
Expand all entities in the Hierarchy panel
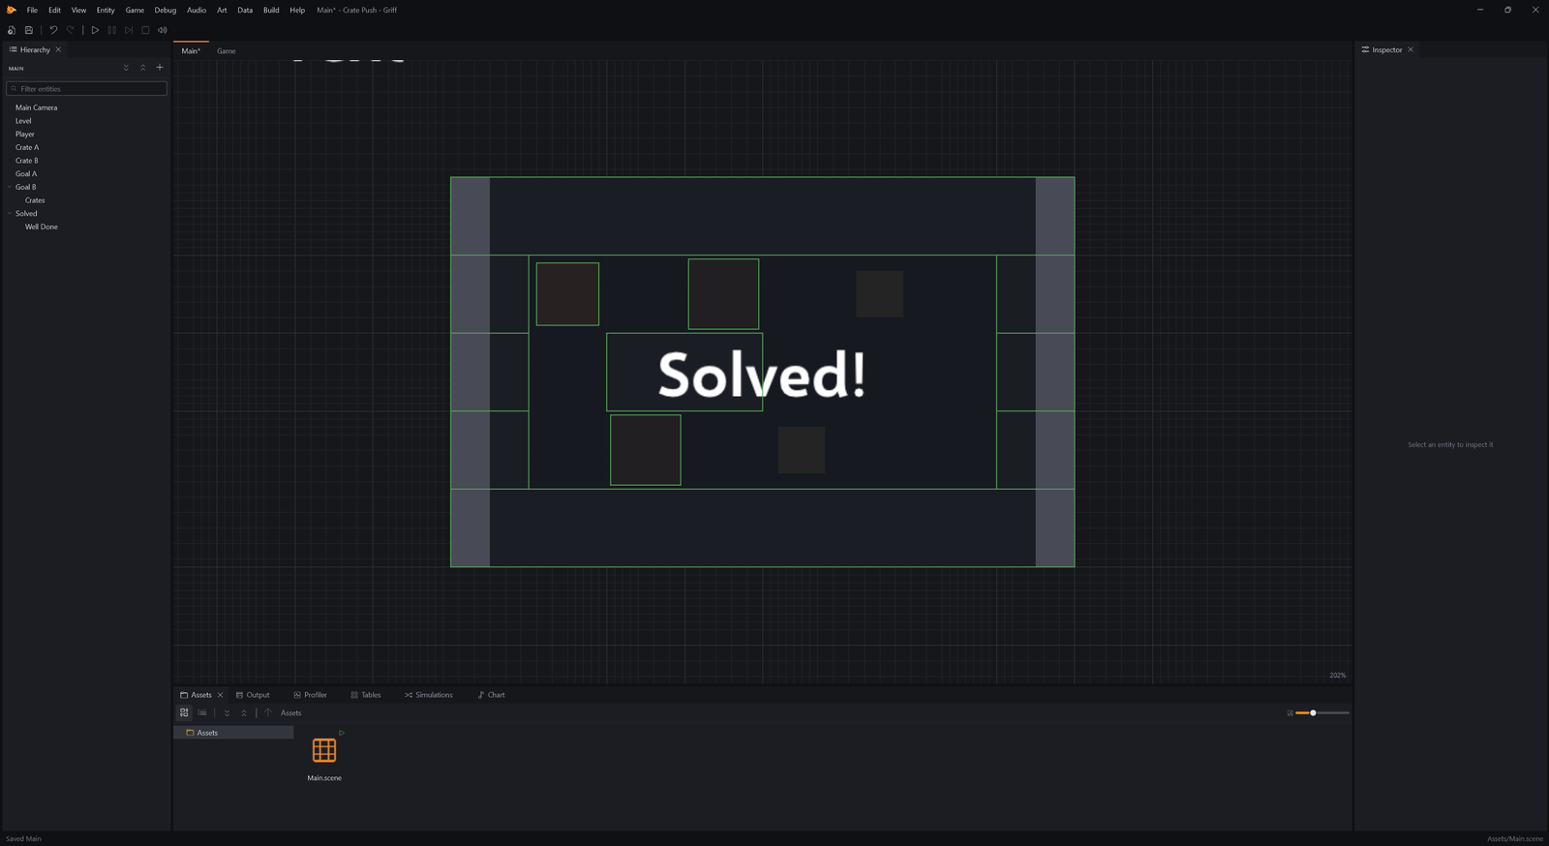pos(126,68)
